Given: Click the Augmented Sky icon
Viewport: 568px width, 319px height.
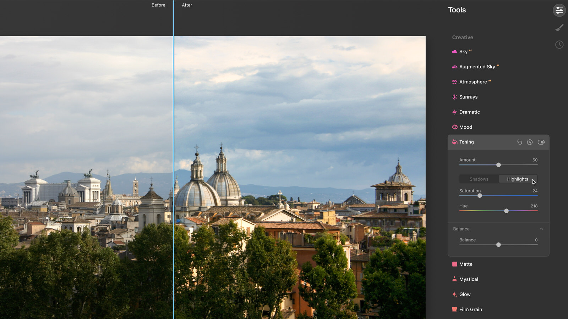Looking at the screenshot, I should (454, 67).
